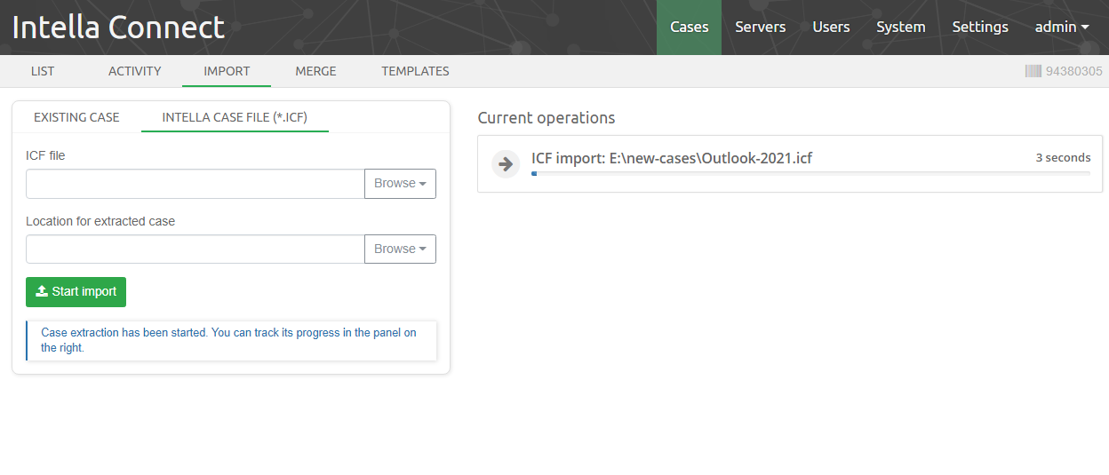Expand the Browse dropdown for ICF file
1109x475 pixels.
coord(400,184)
